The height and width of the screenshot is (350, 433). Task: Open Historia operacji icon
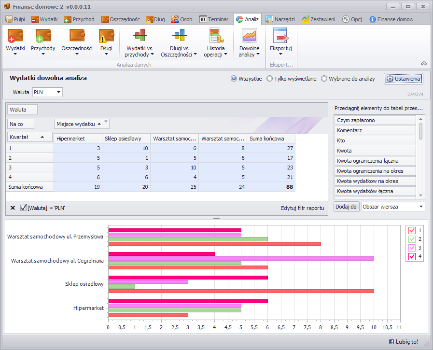215,36
